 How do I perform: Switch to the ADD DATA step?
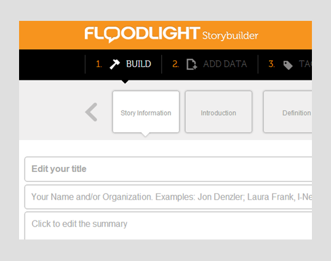pyautogui.click(x=210, y=64)
